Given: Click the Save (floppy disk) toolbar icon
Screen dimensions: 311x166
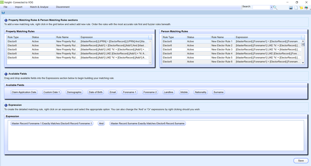Looking at the screenshot, I should coord(291,7).
